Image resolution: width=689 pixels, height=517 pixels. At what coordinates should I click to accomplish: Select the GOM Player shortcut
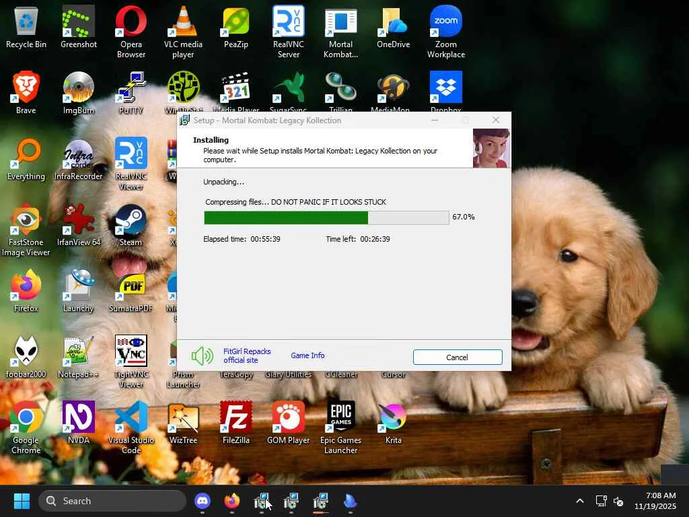coord(288,423)
